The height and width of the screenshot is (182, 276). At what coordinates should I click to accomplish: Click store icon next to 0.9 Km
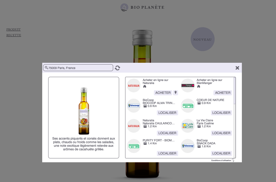(x=199, y=103)
